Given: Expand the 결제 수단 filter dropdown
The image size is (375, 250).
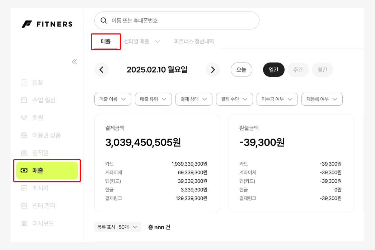Looking at the screenshot, I should (x=234, y=99).
